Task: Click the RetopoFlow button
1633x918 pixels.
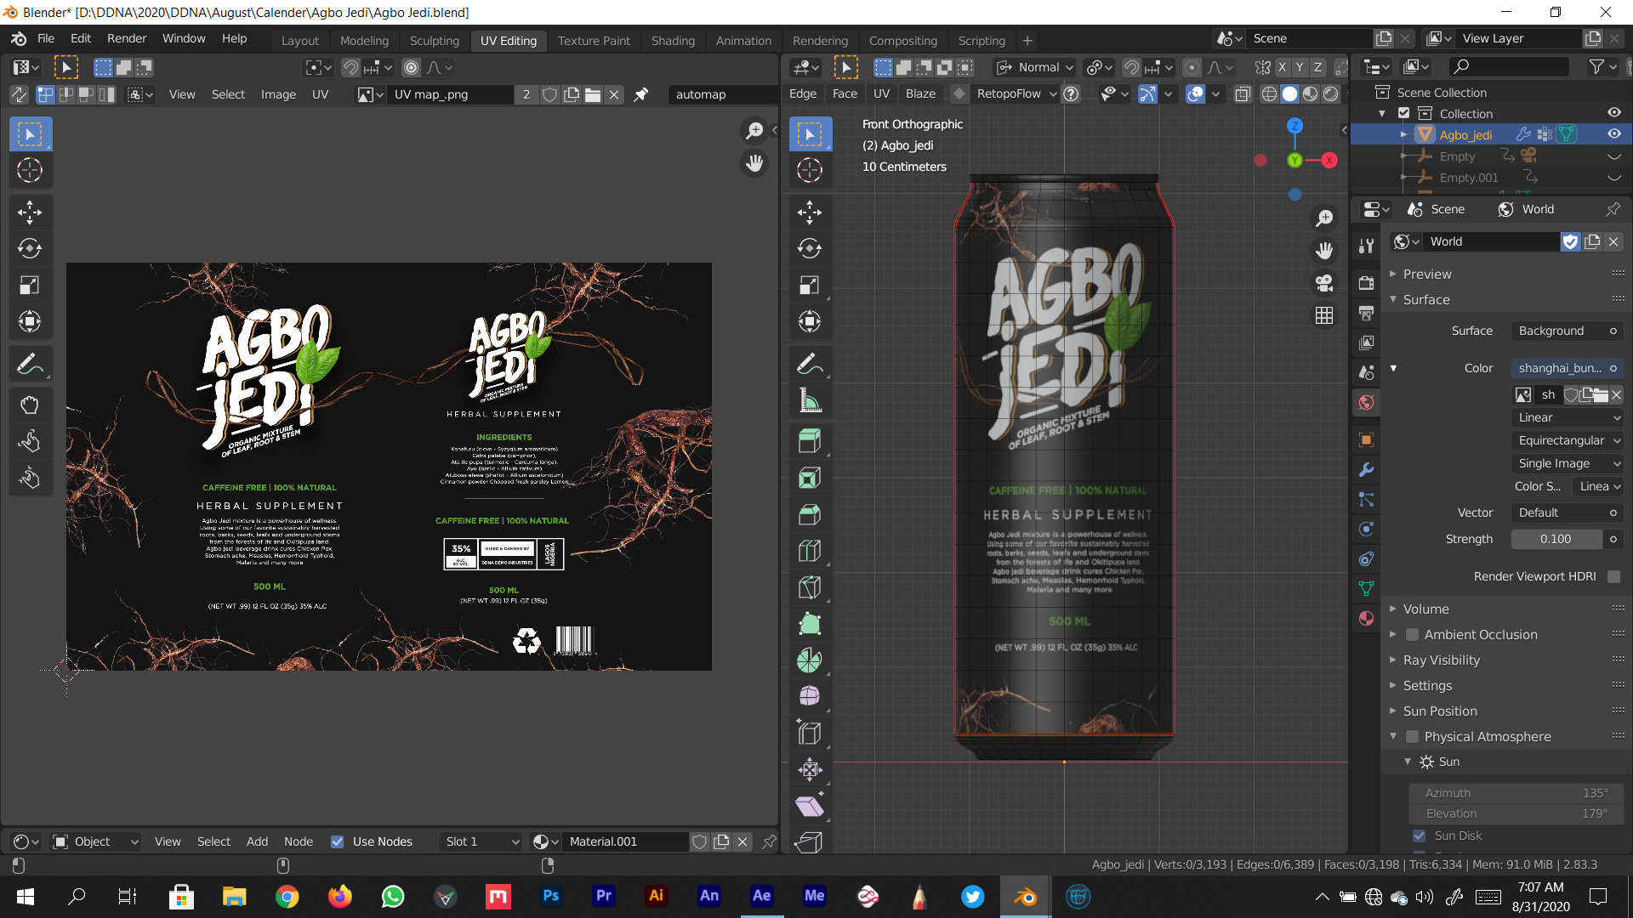Action: [x=1009, y=93]
